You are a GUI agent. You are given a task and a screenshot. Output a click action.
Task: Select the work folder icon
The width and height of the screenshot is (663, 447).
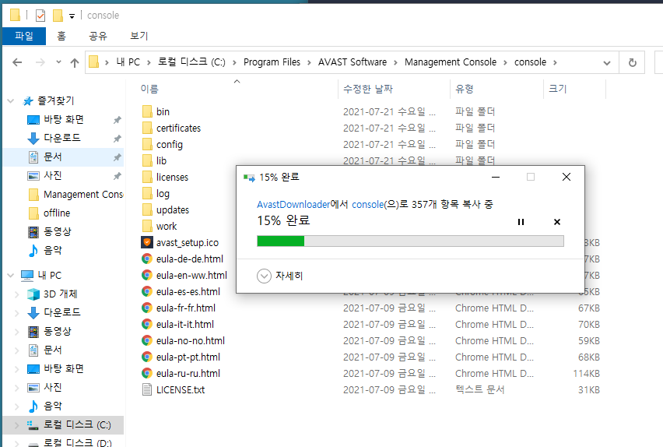click(x=147, y=226)
